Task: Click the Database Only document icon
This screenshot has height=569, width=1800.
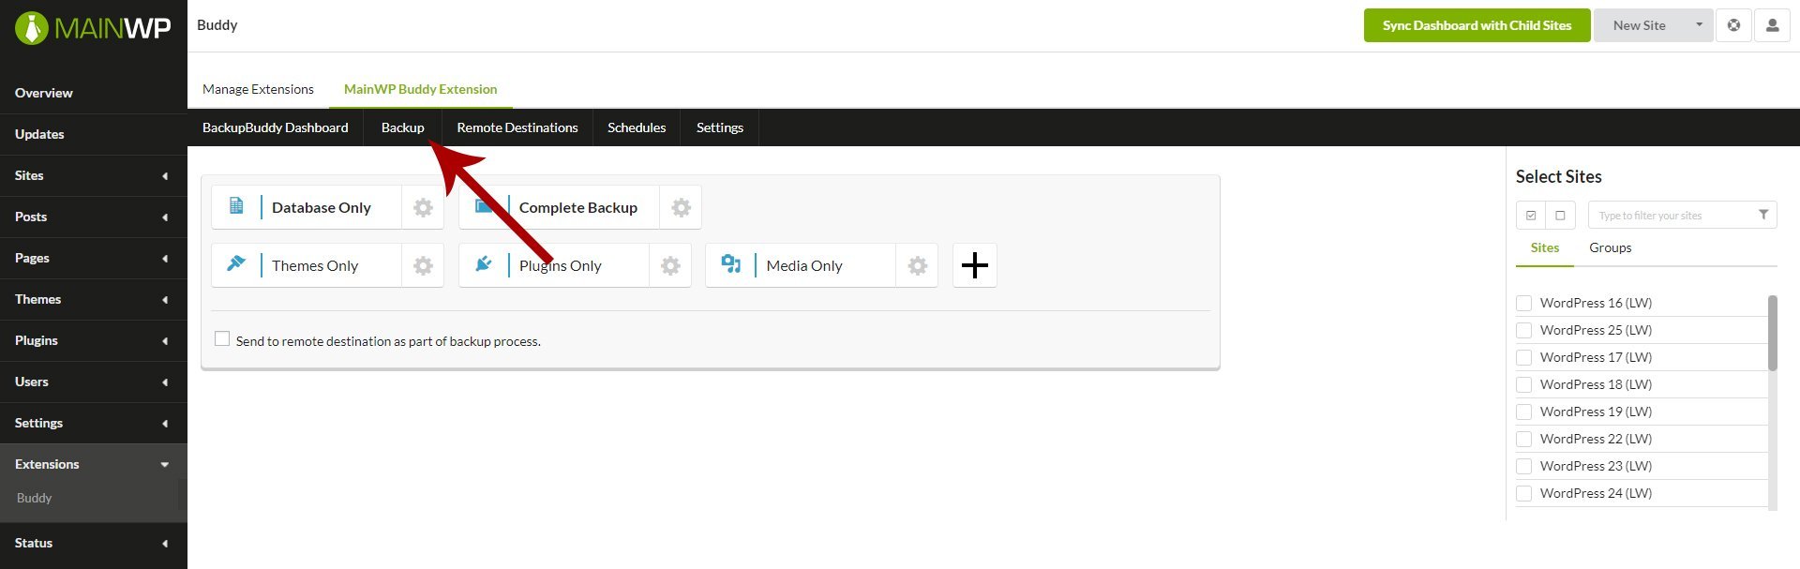Action: click(x=236, y=205)
